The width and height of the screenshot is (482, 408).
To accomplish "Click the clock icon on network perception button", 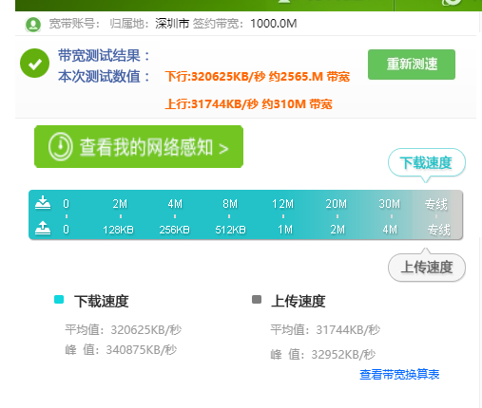I will pyautogui.click(x=61, y=147).
